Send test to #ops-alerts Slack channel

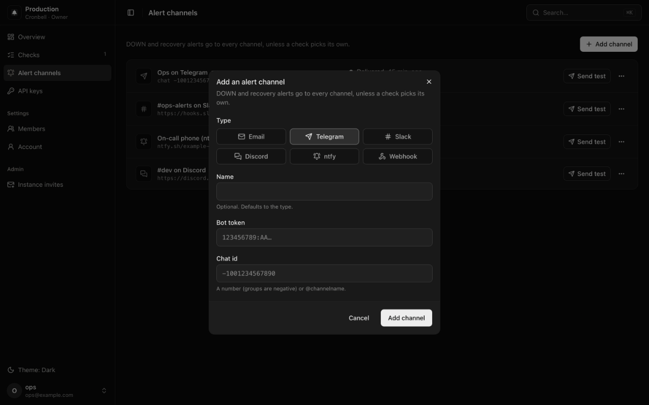587,109
